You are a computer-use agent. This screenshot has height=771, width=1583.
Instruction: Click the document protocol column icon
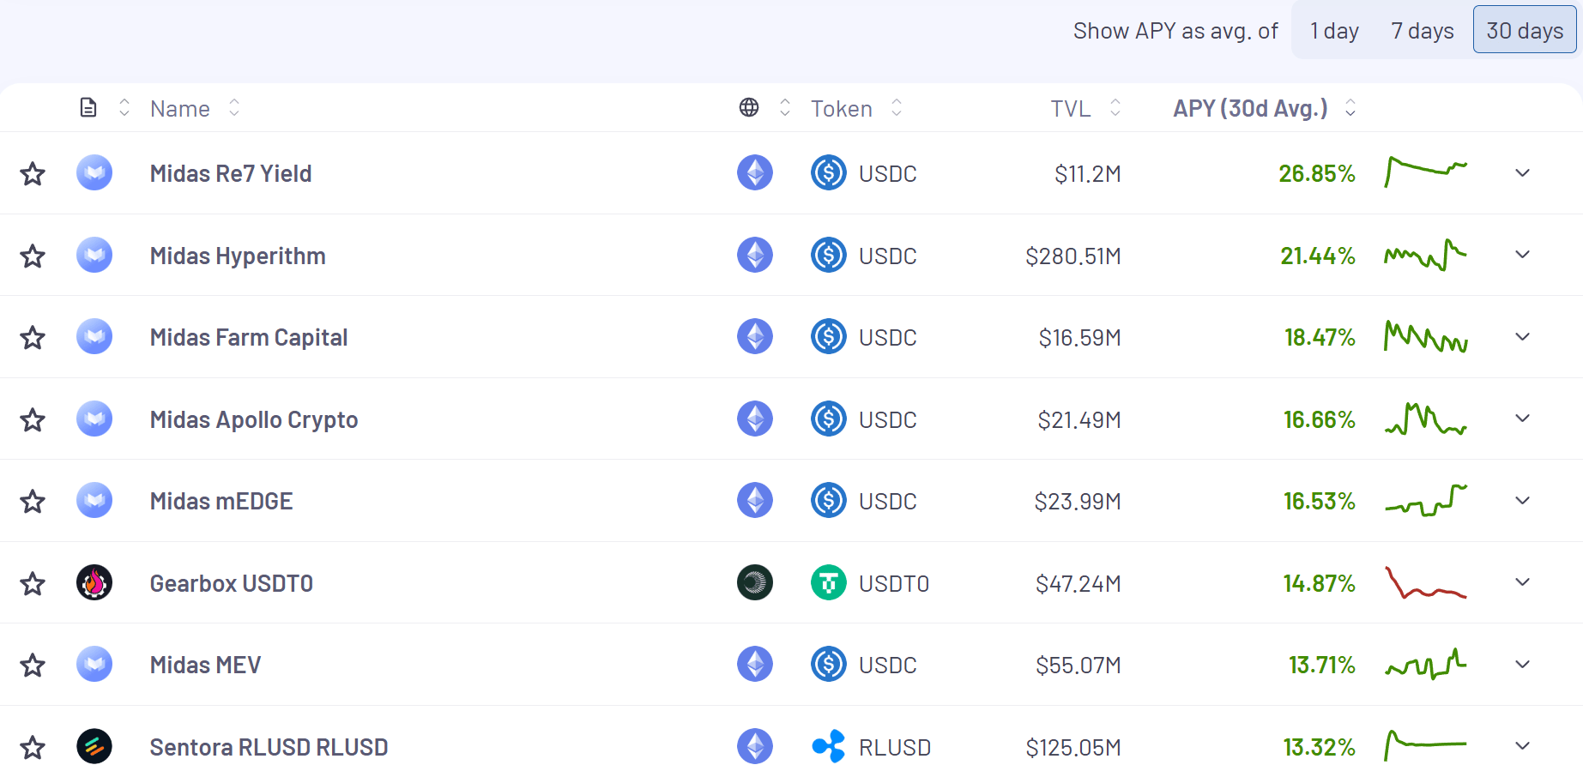(x=88, y=108)
